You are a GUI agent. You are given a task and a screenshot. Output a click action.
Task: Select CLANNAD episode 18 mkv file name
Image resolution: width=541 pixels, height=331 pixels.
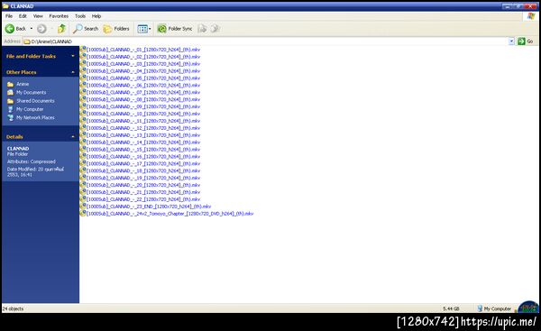[143, 170]
